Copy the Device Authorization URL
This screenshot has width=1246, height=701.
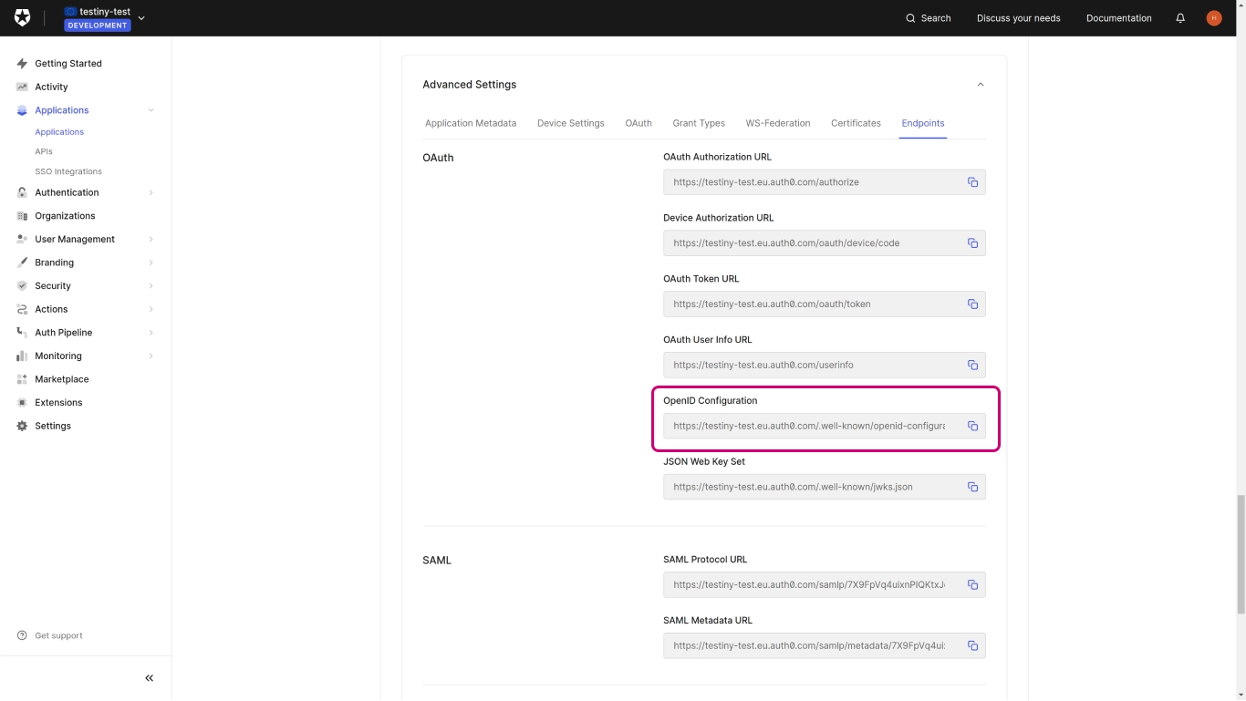pos(972,243)
